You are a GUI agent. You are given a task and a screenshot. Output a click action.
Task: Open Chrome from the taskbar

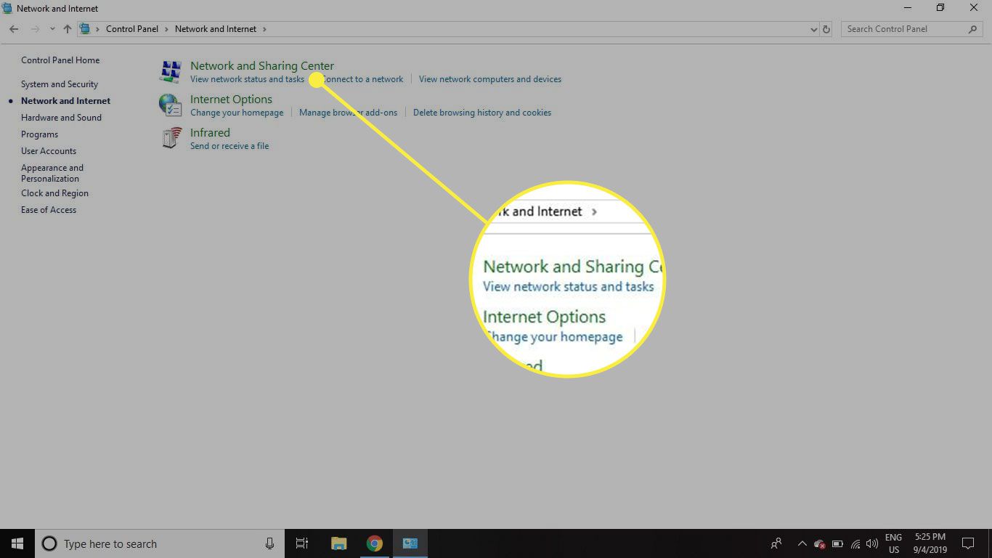tap(374, 543)
